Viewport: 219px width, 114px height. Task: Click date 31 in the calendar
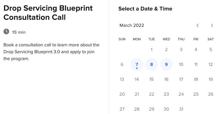181,109
